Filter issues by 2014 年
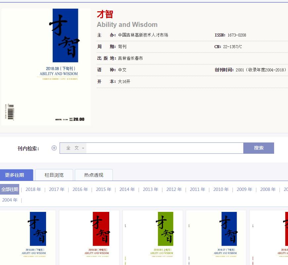Image resolution: width=288 pixels, height=265 pixels. pyautogui.click(x=127, y=189)
